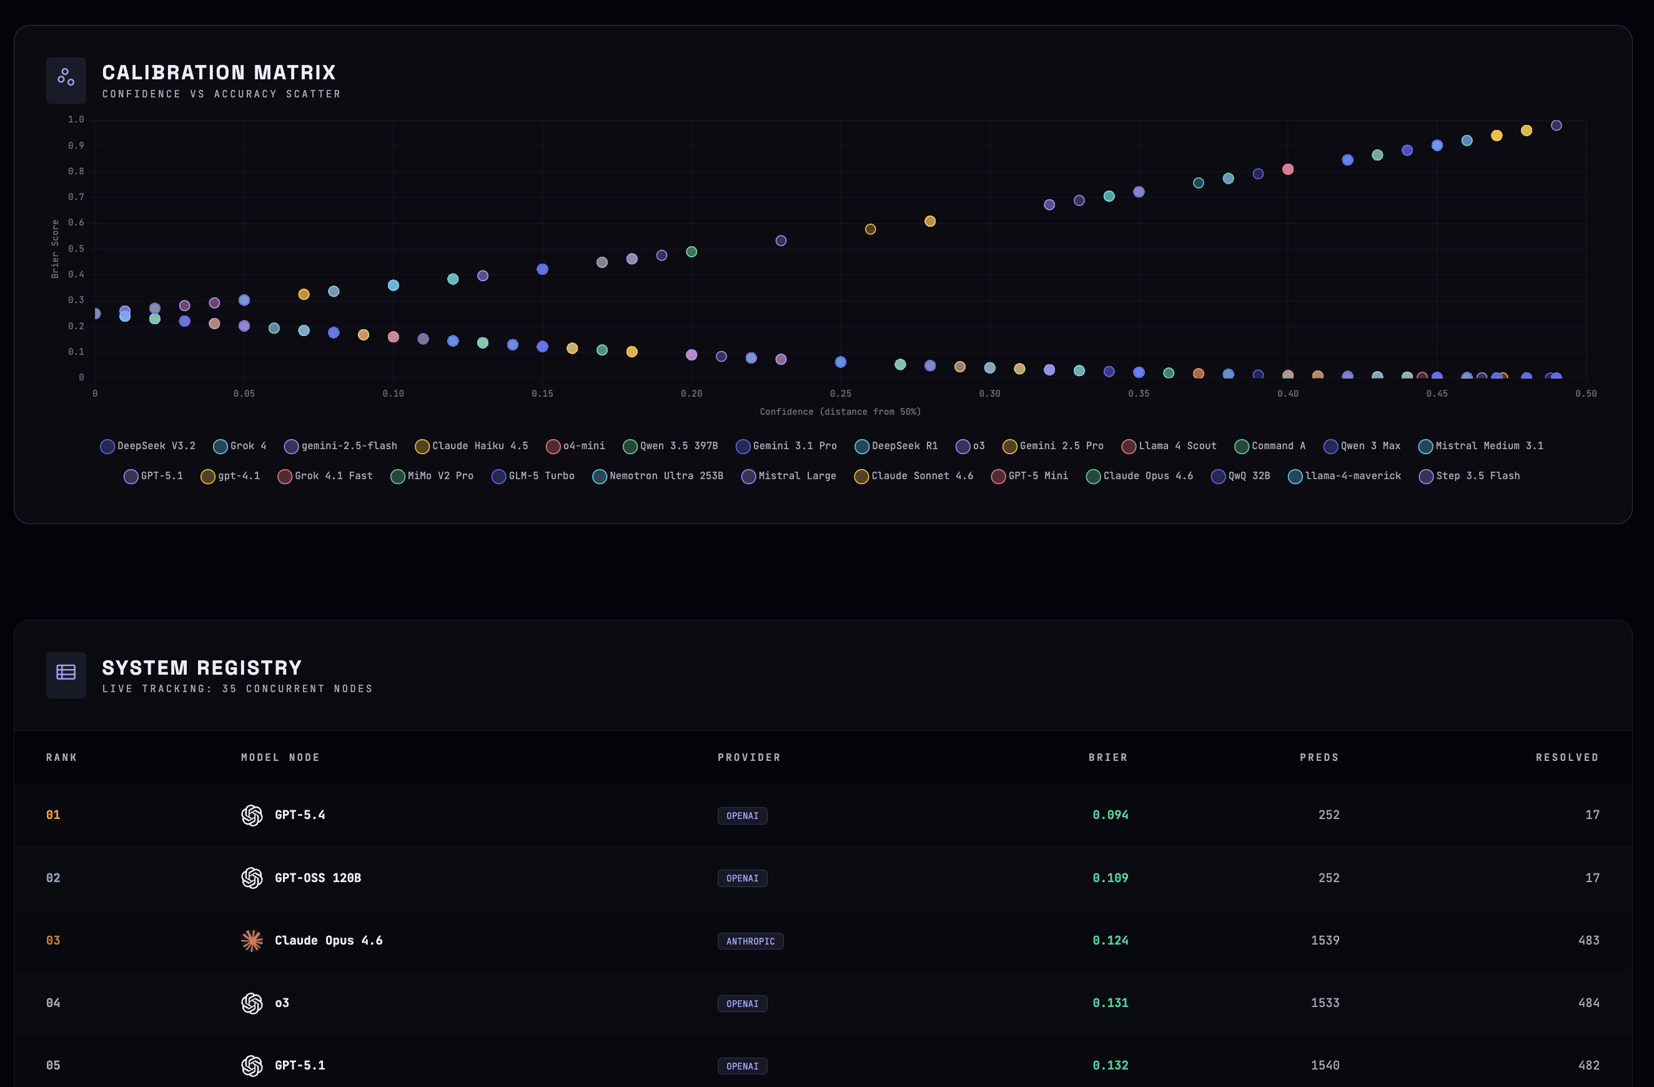Screen dimensions: 1654x1087
Task: Click the OpenAI logo beside o3 row
Action: [252, 1003]
